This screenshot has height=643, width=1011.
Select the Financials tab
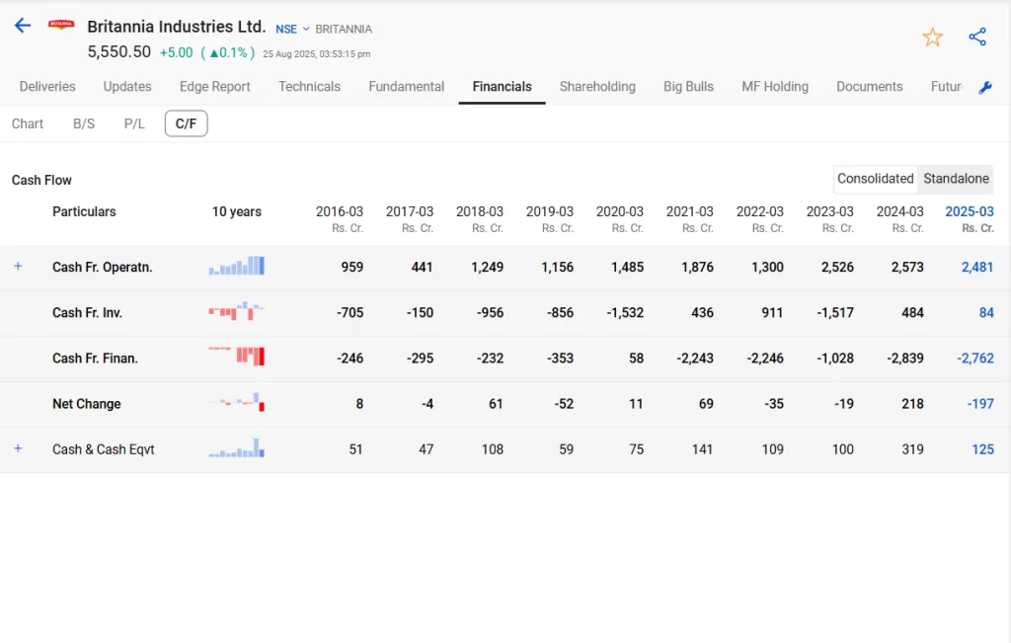(x=502, y=86)
